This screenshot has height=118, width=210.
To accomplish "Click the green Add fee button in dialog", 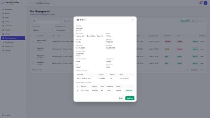I will [130, 98].
